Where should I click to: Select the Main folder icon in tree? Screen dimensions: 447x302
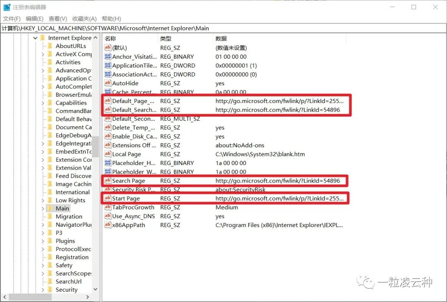(50, 208)
